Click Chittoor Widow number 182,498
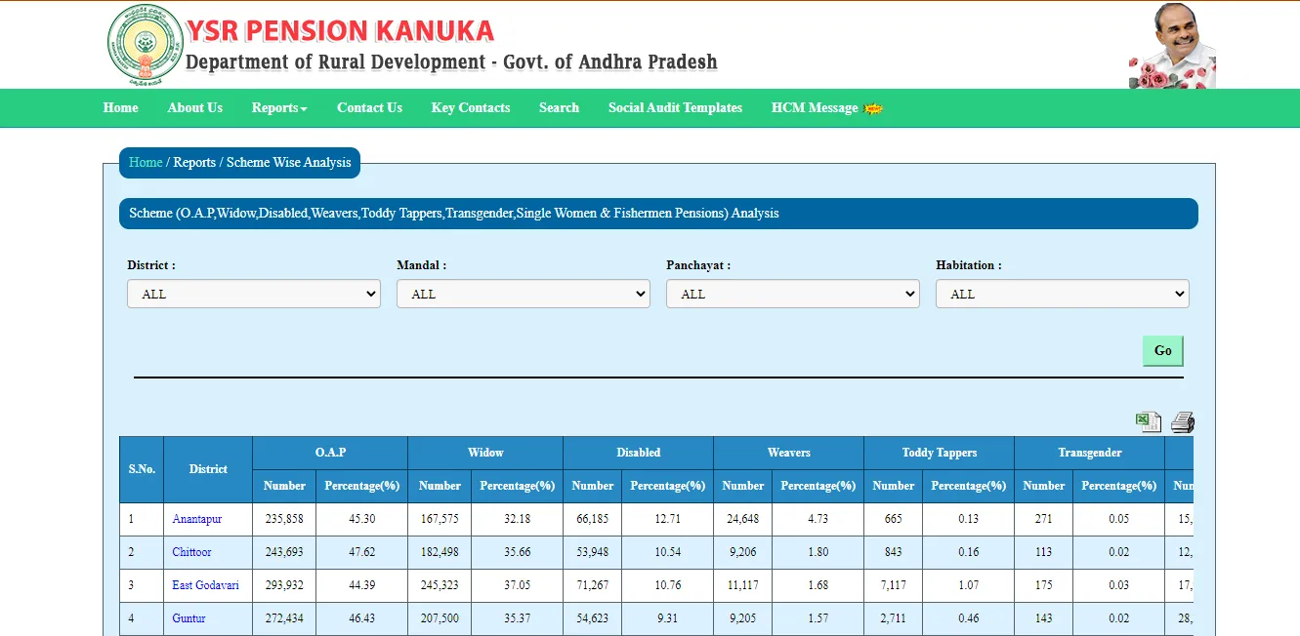Image resolution: width=1300 pixels, height=636 pixels. (x=440, y=552)
